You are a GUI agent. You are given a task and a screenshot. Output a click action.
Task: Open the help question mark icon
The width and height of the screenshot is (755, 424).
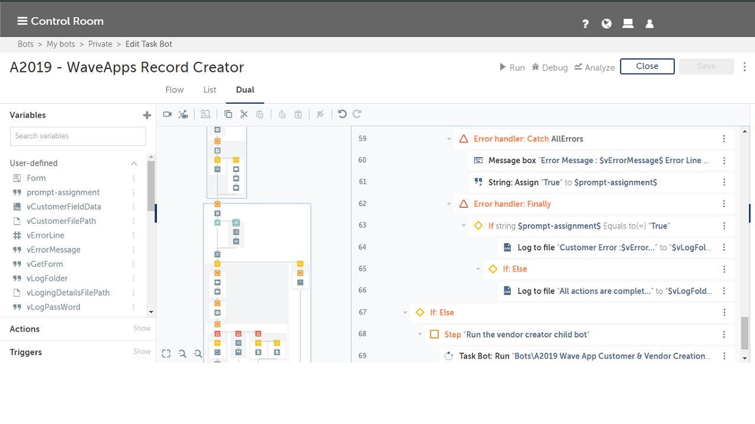(585, 24)
